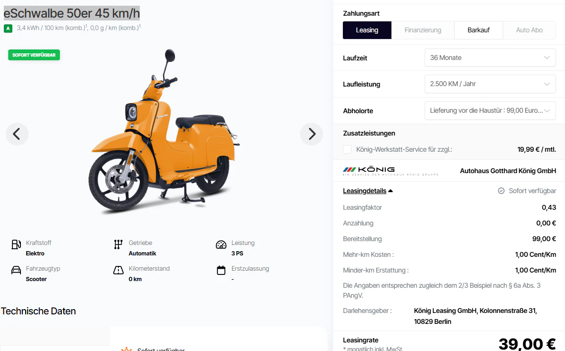Viewport: 565px width, 351px height.
Task: Open the Laufzeit 36 Monate dropdown
Action: coord(490,58)
